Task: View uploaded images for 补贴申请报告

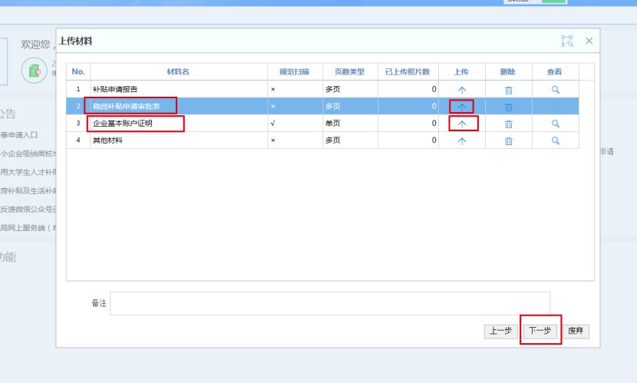Action: point(556,89)
